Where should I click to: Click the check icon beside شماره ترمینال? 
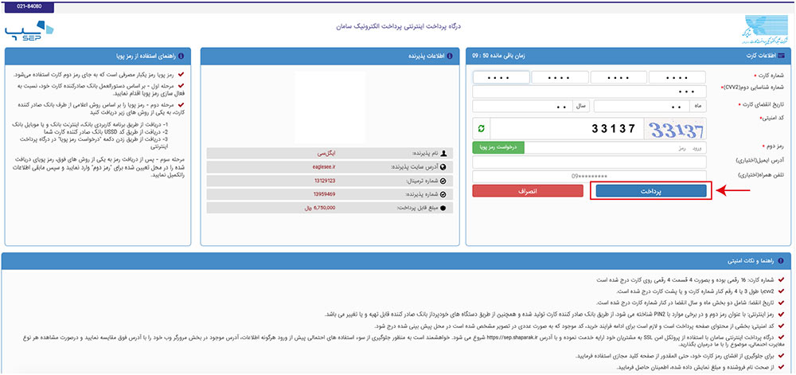[x=445, y=180]
